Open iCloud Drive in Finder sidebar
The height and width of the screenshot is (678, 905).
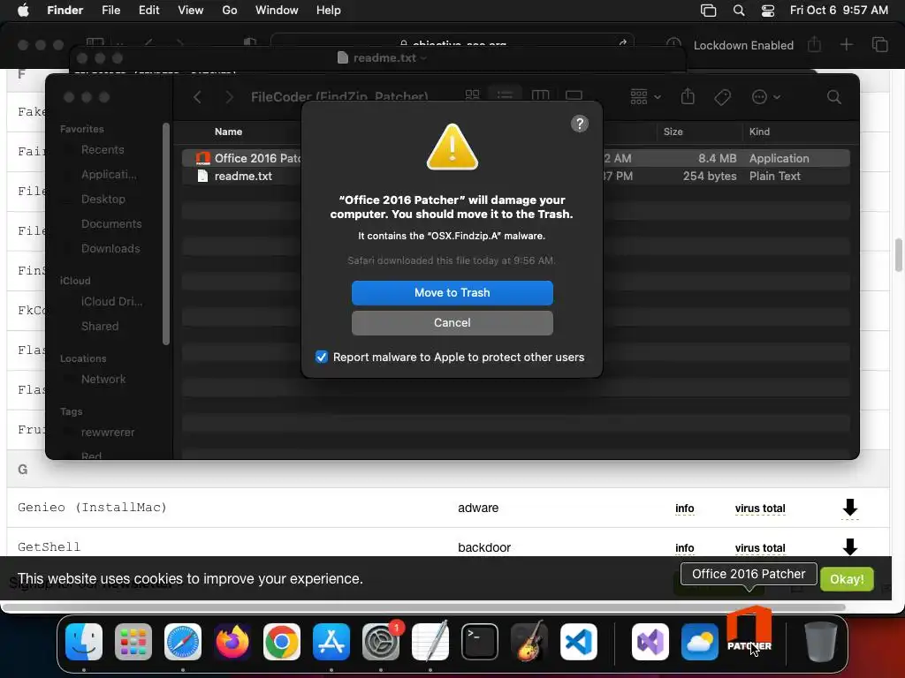point(111,302)
